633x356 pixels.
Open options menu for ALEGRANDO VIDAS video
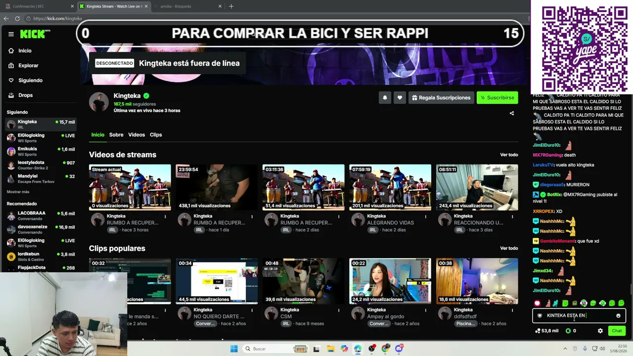(425, 217)
